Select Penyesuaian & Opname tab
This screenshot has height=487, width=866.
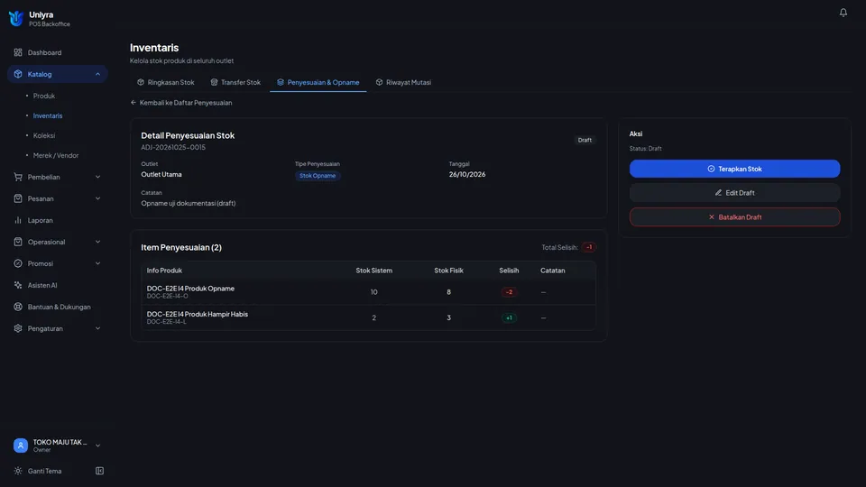click(318, 82)
